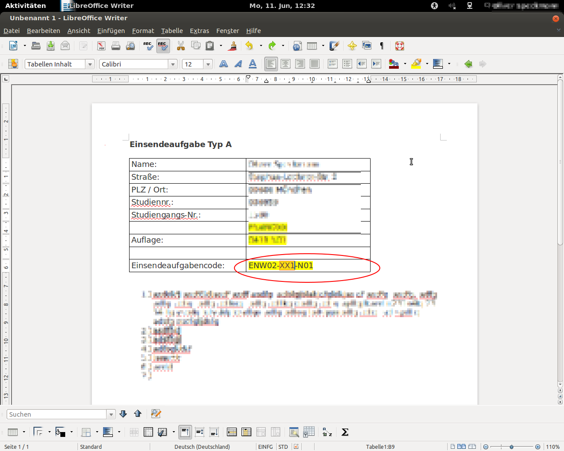The height and width of the screenshot is (451, 564).
Task: Find next with the down arrow
Action: 123,414
